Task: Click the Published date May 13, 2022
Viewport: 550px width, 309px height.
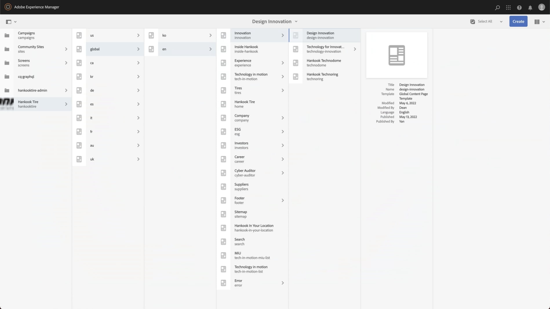Action: tap(408, 117)
